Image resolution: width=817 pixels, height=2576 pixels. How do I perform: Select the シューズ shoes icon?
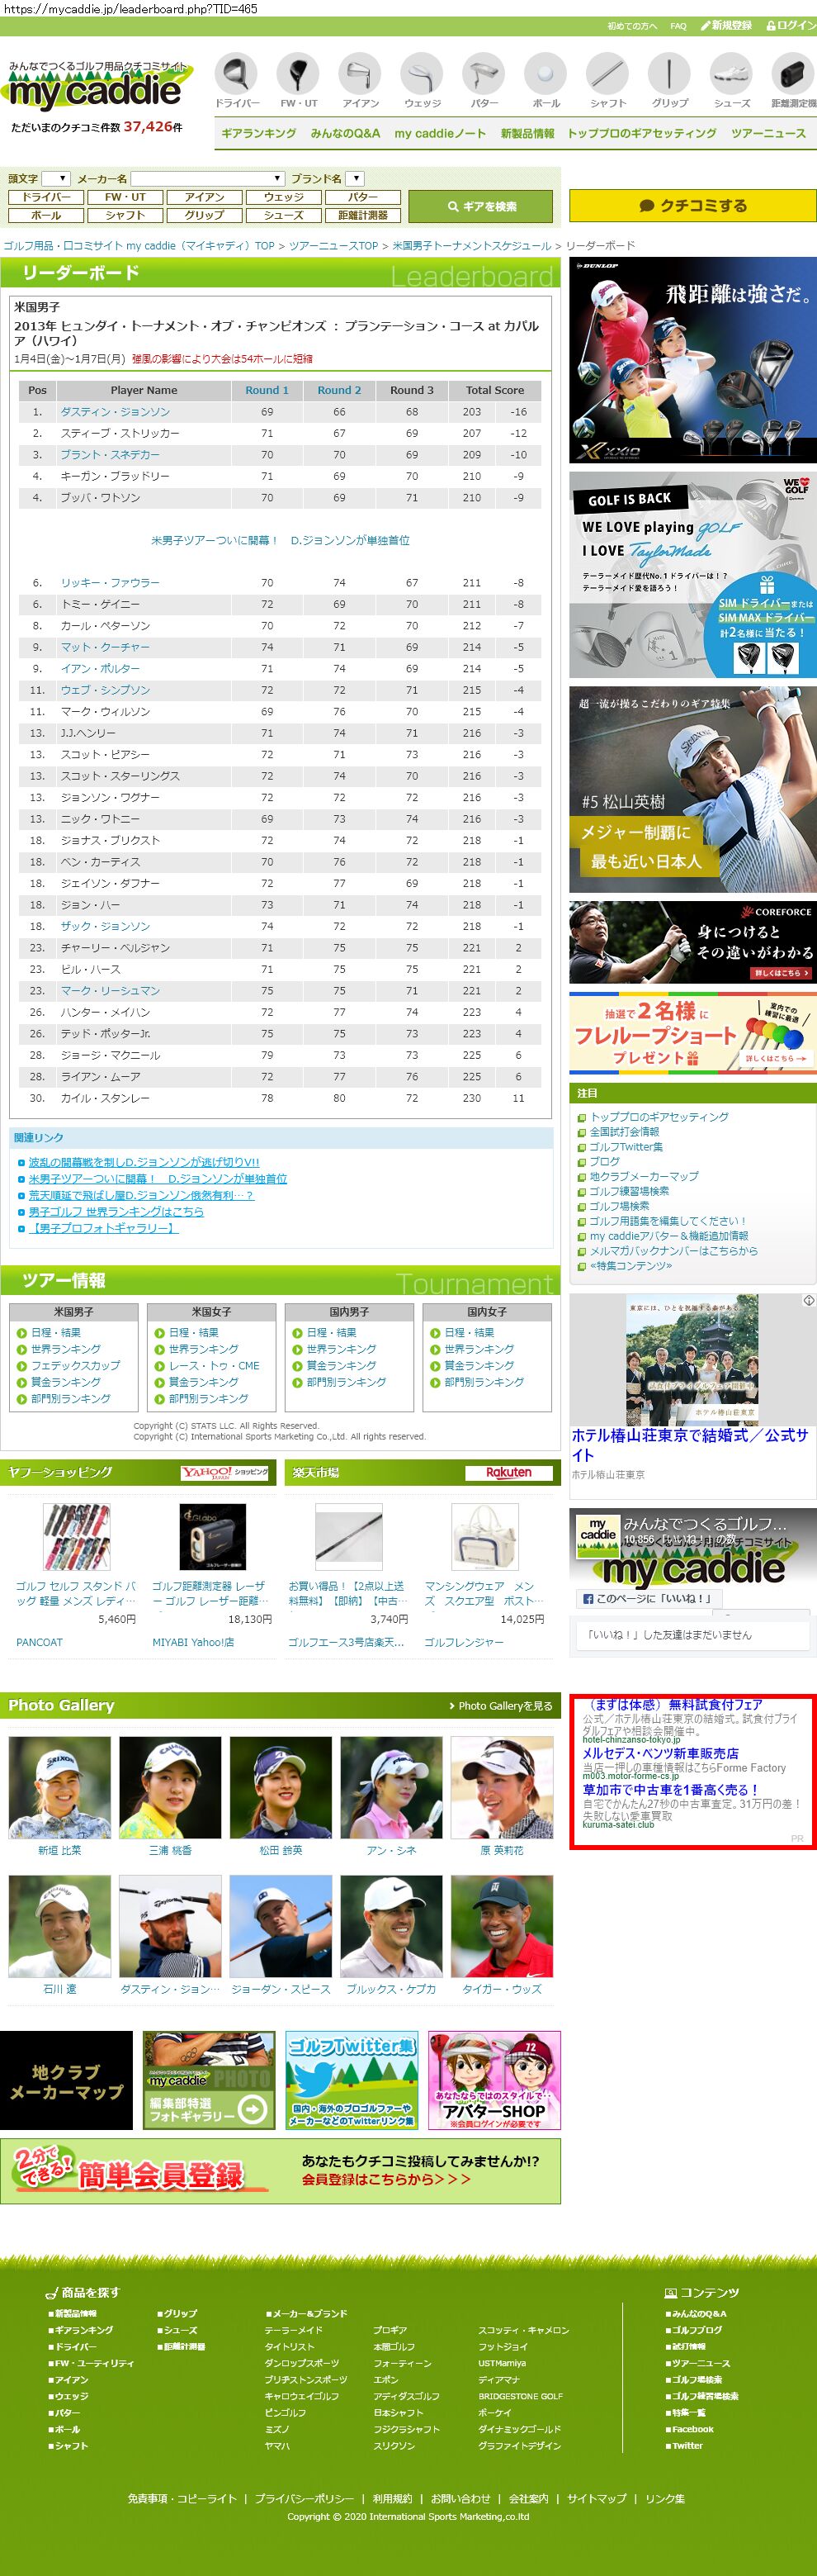click(x=731, y=81)
